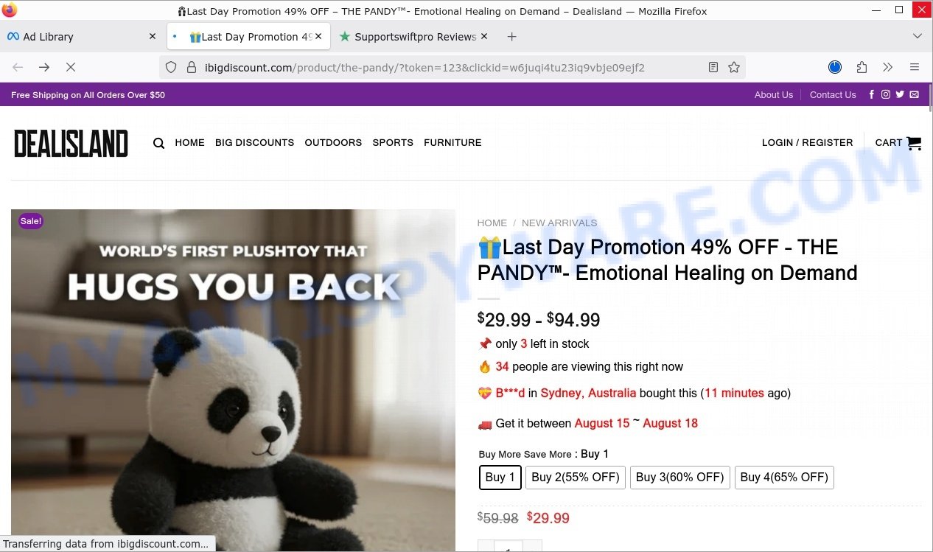Click the panda plush product image
This screenshot has height=552, width=933.
tap(233, 380)
